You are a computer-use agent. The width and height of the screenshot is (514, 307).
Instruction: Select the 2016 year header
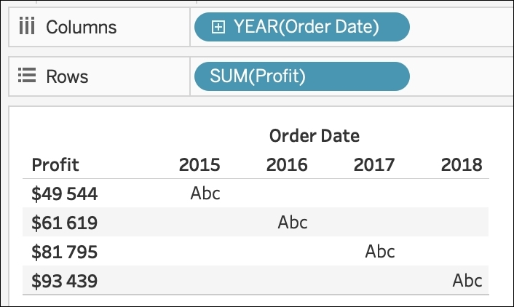tap(287, 164)
